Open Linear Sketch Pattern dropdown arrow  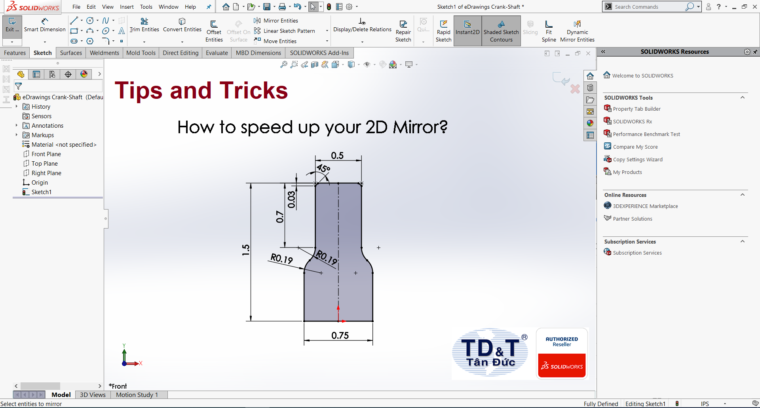click(x=327, y=31)
